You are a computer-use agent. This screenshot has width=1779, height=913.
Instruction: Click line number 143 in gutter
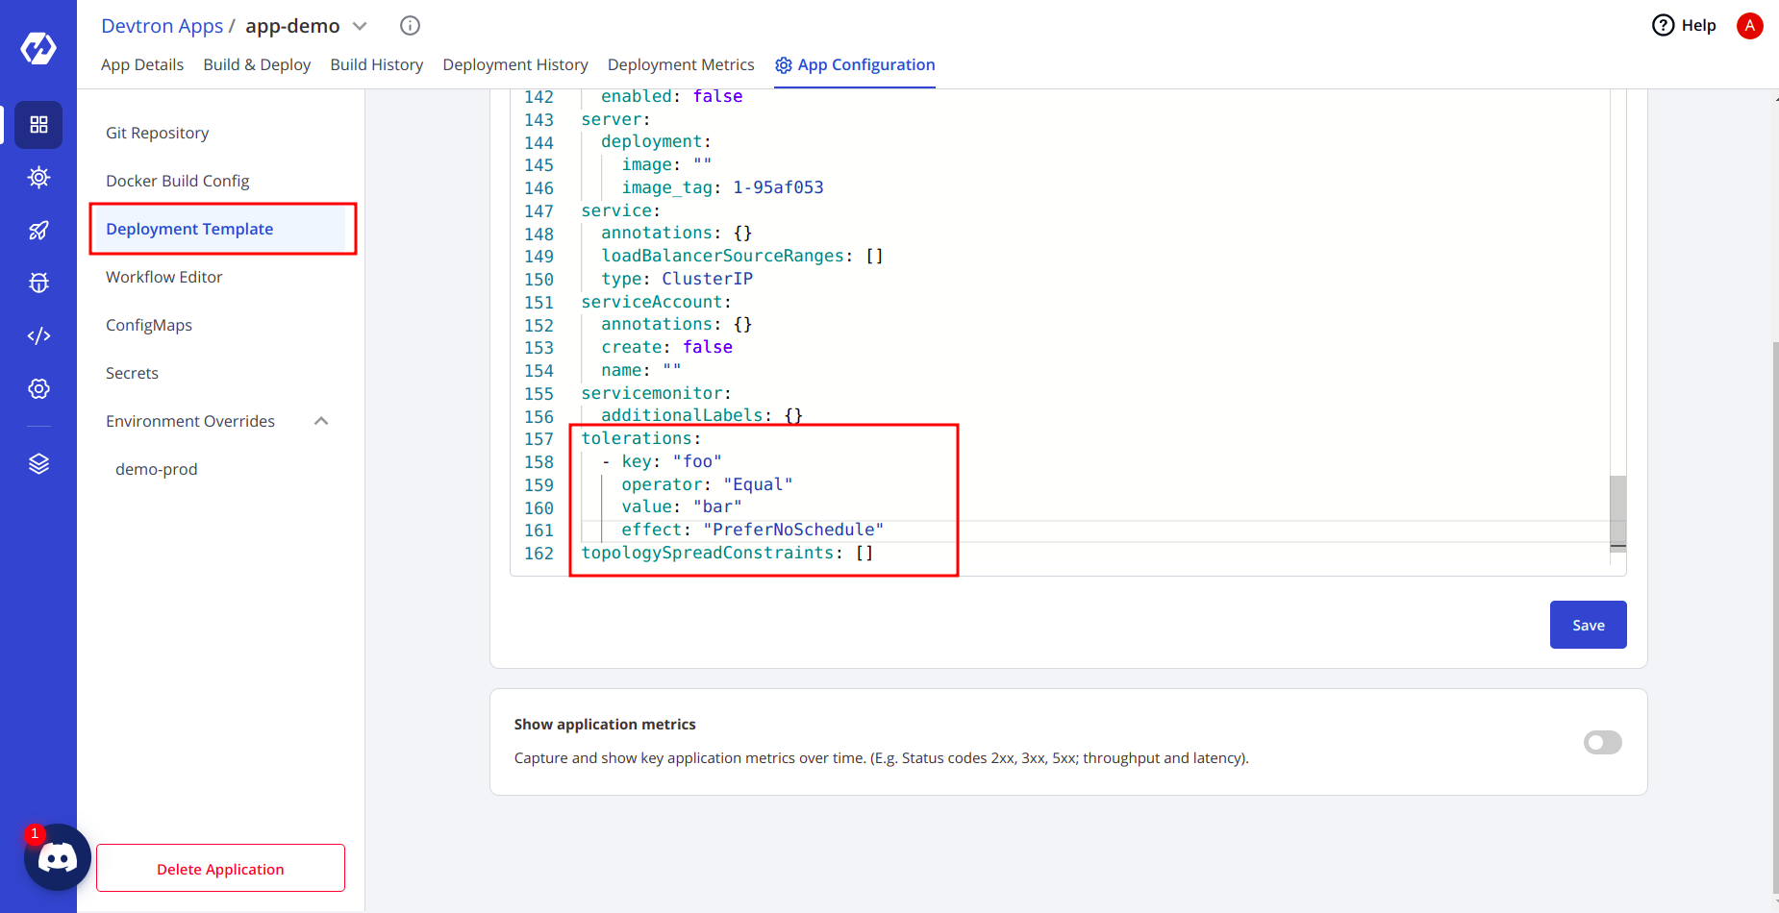click(539, 120)
